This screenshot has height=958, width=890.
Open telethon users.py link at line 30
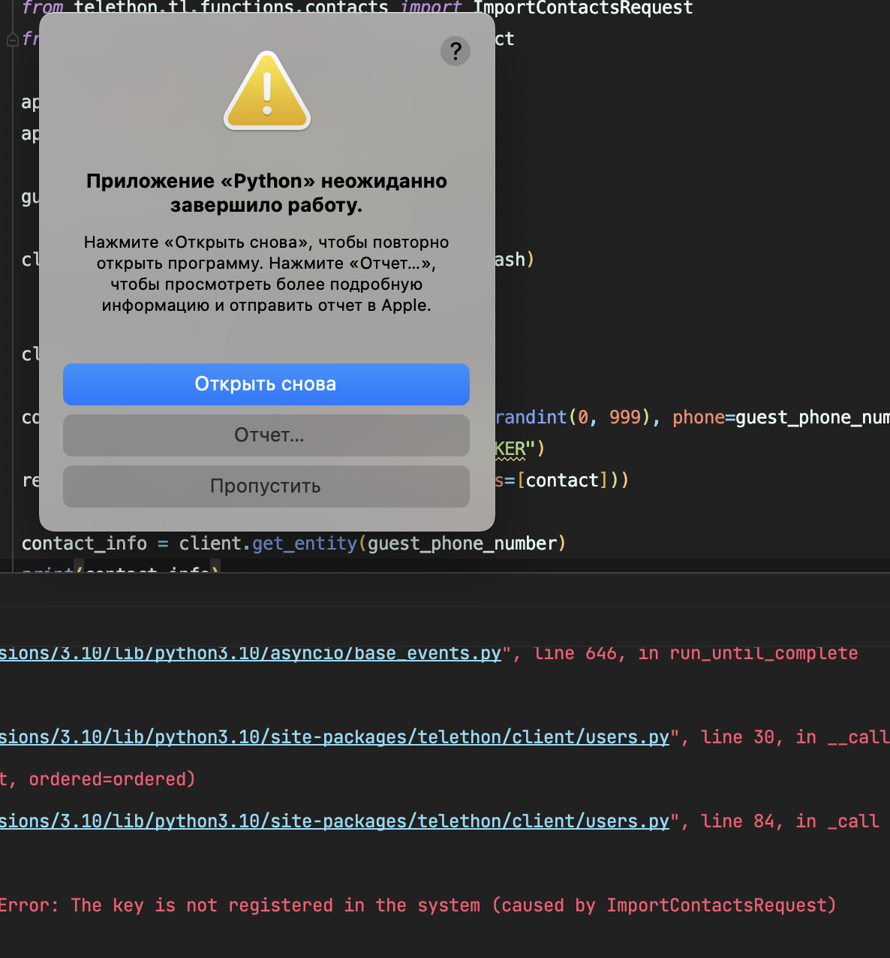pyautogui.click(x=334, y=737)
